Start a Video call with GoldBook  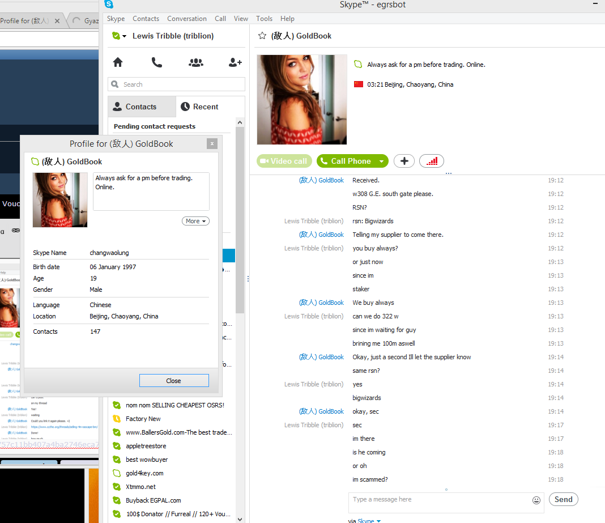click(284, 161)
